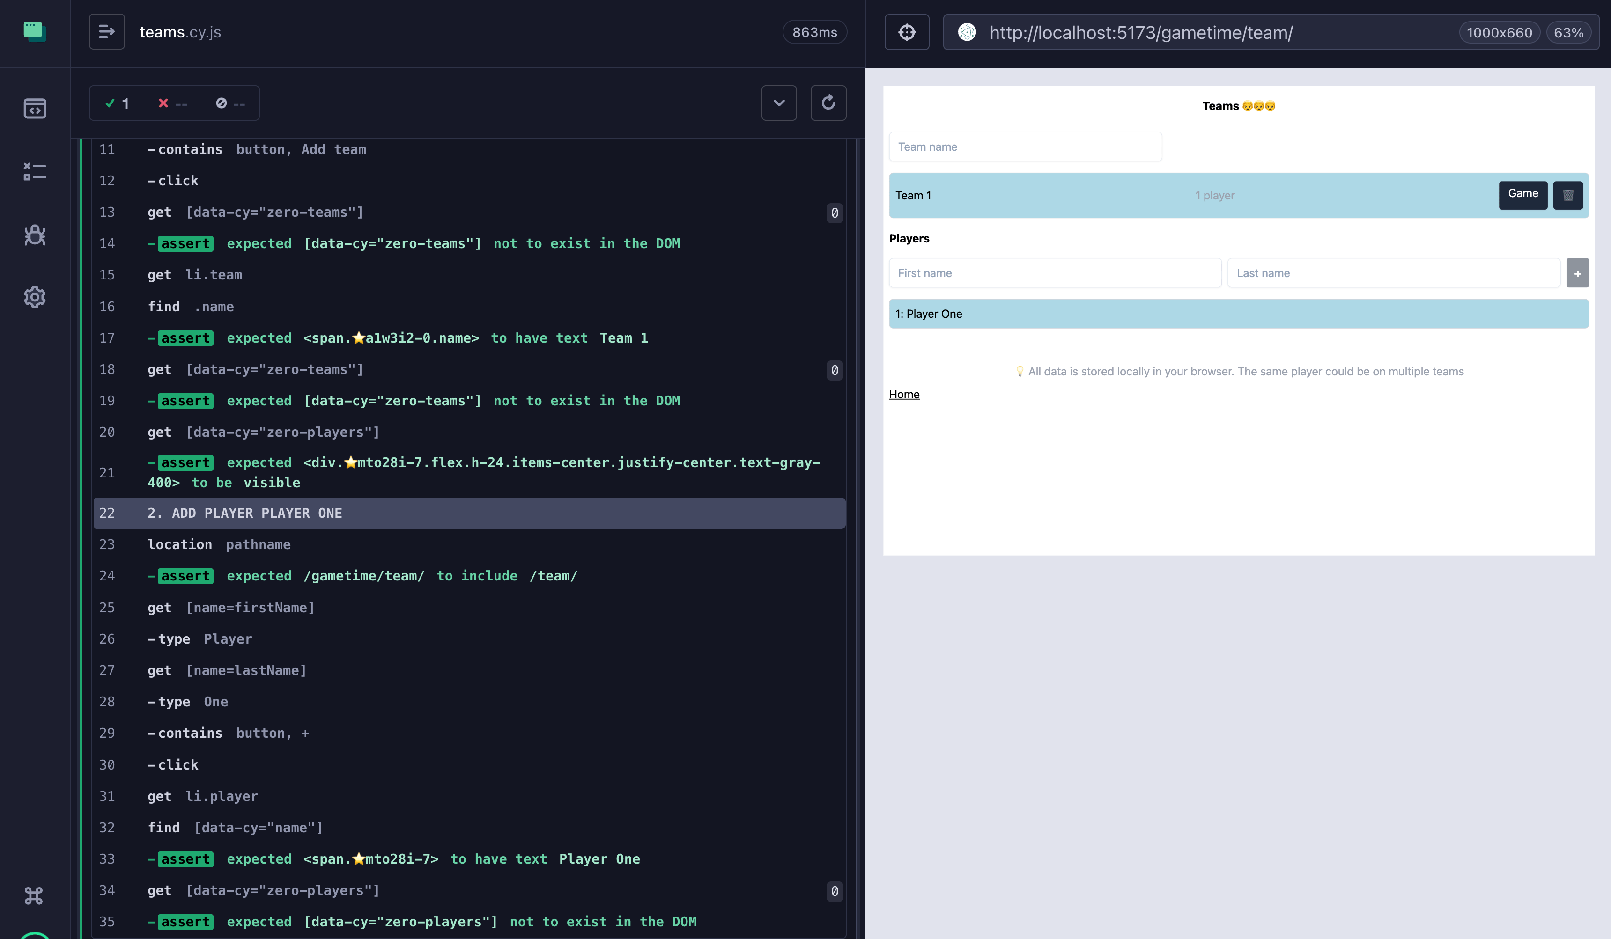
Task: Open the Home link
Action: tap(904, 394)
